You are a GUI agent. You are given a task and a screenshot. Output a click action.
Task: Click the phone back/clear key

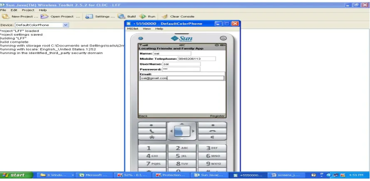(x=212, y=137)
